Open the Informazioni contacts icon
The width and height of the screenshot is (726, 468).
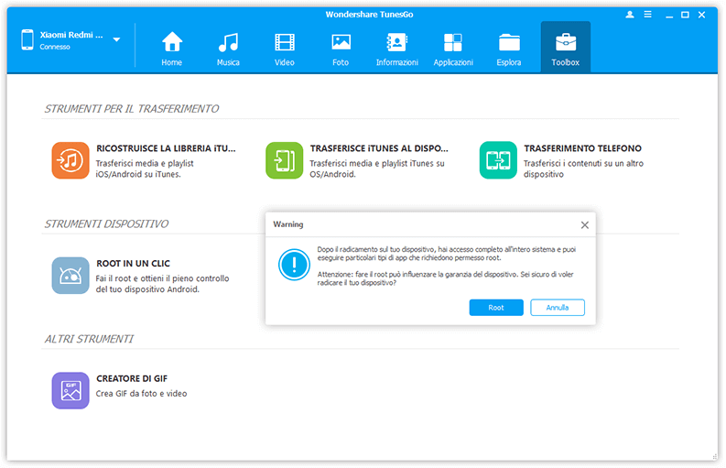pos(396,42)
